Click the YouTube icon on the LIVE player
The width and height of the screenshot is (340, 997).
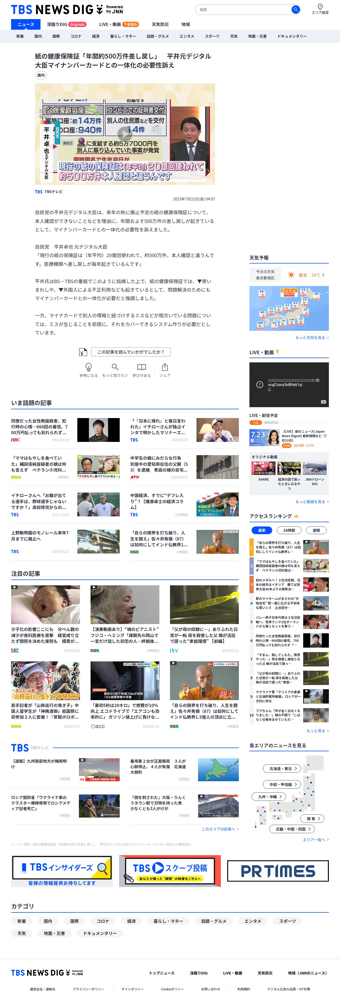(323, 402)
